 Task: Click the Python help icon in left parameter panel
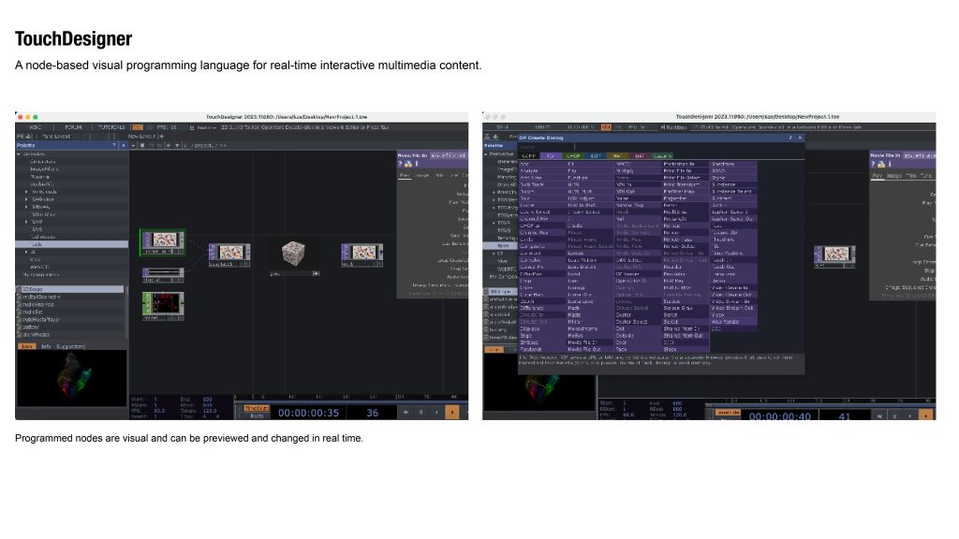point(408,164)
